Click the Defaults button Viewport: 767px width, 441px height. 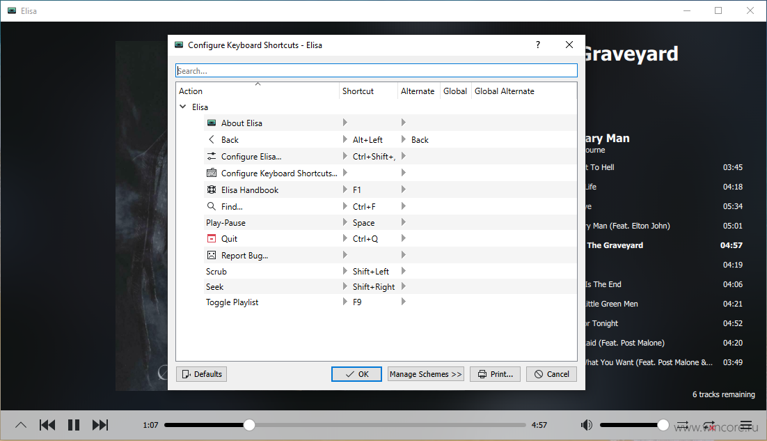202,374
